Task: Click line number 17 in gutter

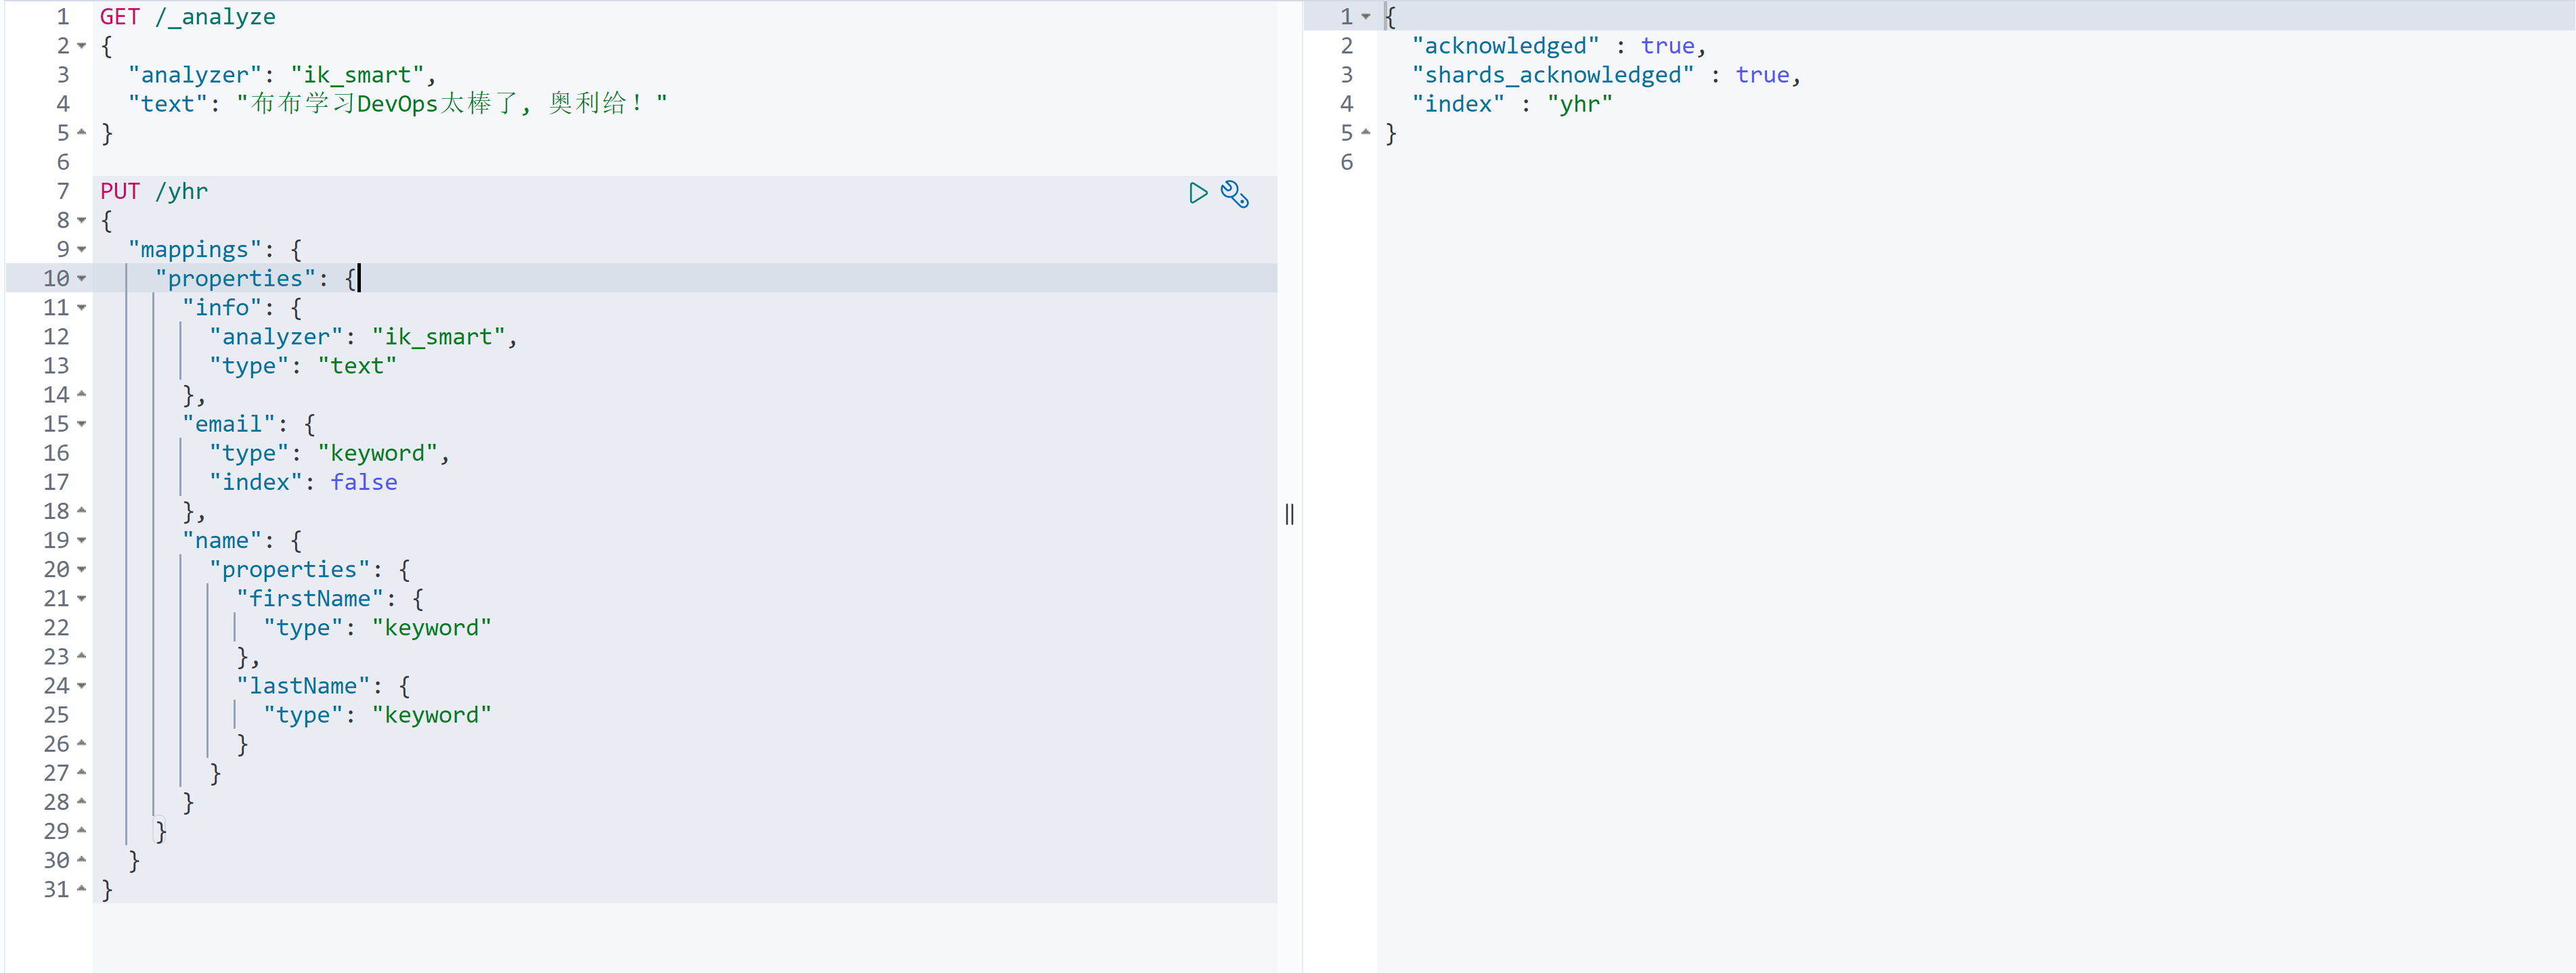Action: click(56, 482)
